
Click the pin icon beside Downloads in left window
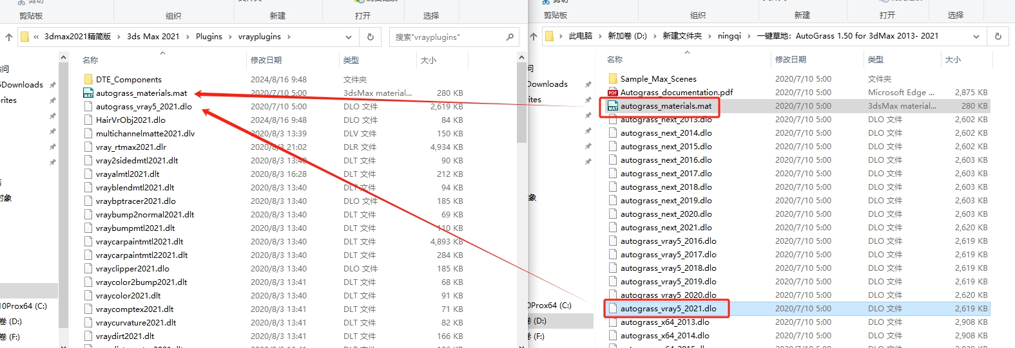53,85
